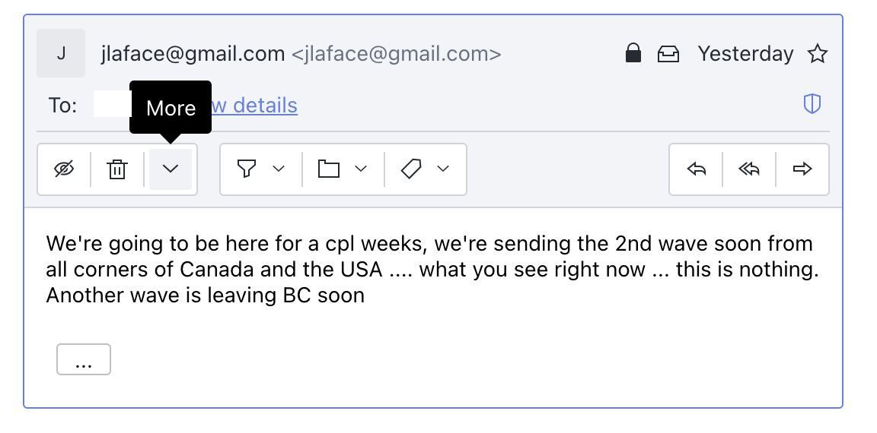Viewport: 877px width, 433px height.
Task: Click the Inbox location icon
Action: [668, 54]
